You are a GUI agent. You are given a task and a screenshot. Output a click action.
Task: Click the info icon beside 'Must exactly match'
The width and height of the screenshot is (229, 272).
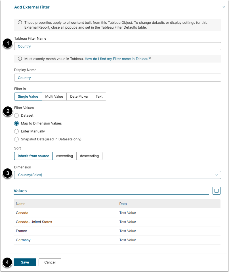pyautogui.click(x=20, y=59)
